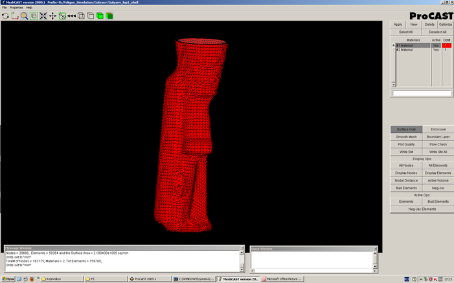This screenshot has width=454, height=283.
Task: Toggle Active Yes for #1 Material
Action: tap(436, 45)
